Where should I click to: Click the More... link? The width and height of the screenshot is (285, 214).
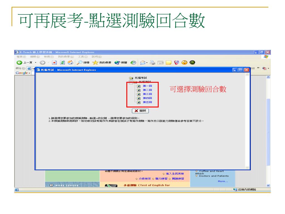[x=223, y=181]
